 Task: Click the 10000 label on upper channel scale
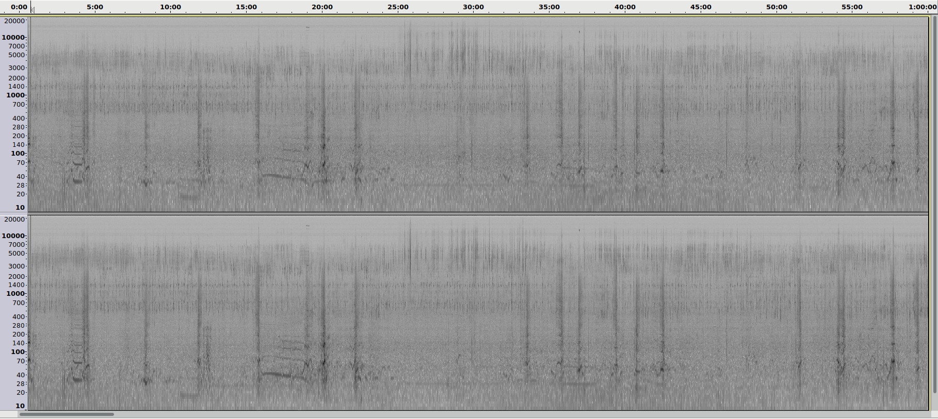(x=13, y=37)
